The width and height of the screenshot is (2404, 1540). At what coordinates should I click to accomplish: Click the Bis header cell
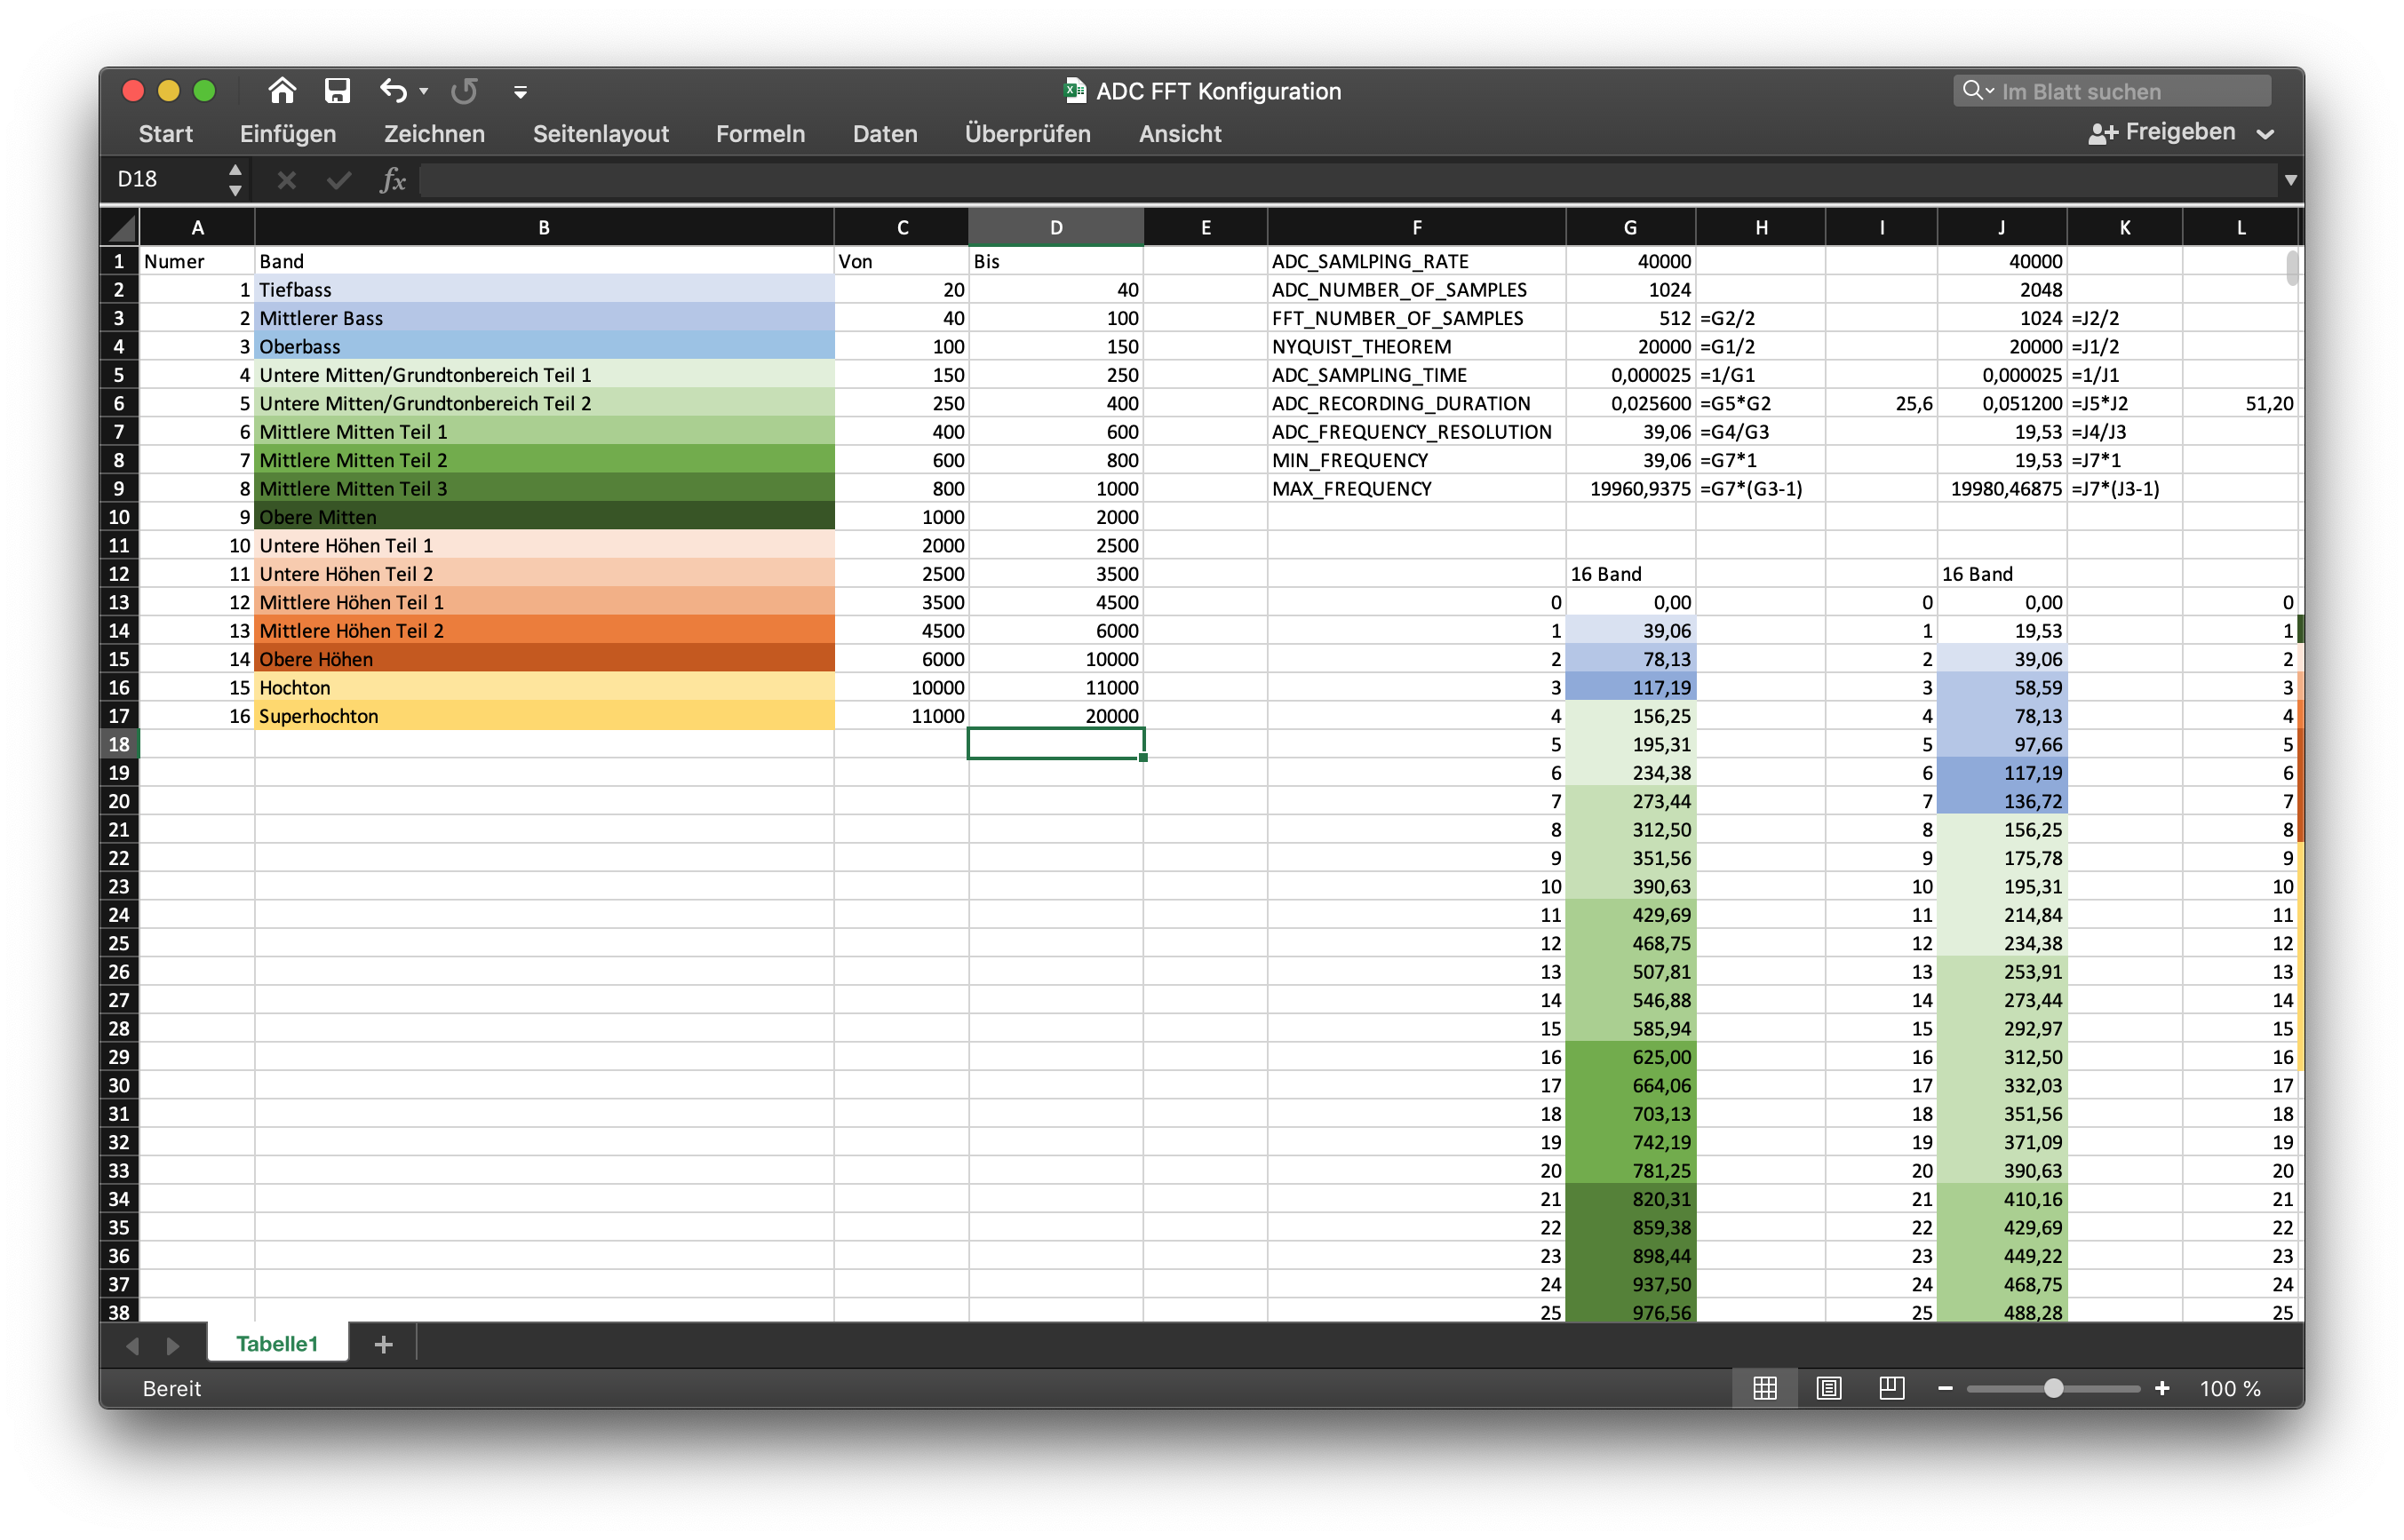pyautogui.click(x=1056, y=261)
